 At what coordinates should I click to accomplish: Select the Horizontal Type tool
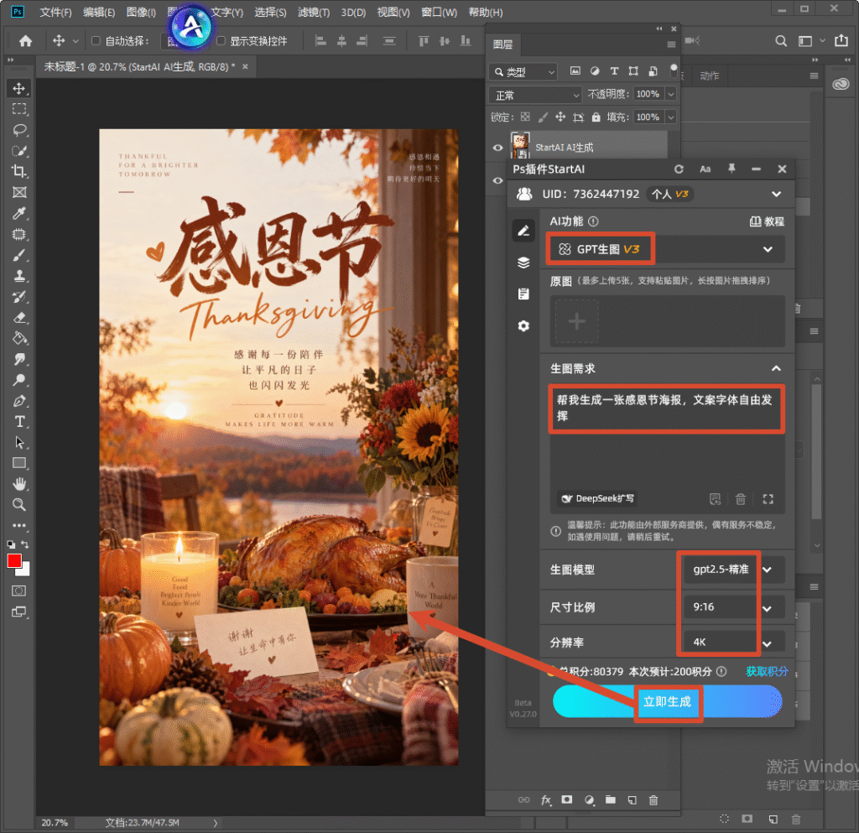(x=19, y=422)
